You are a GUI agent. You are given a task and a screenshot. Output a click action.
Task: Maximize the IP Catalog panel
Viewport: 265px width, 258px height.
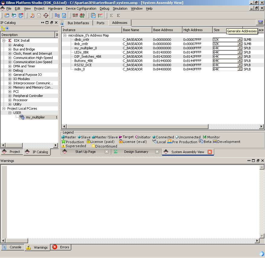47,22
